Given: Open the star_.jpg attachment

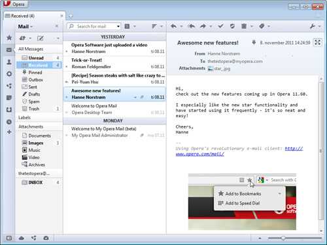Looking at the screenshot, I should (x=219, y=69).
